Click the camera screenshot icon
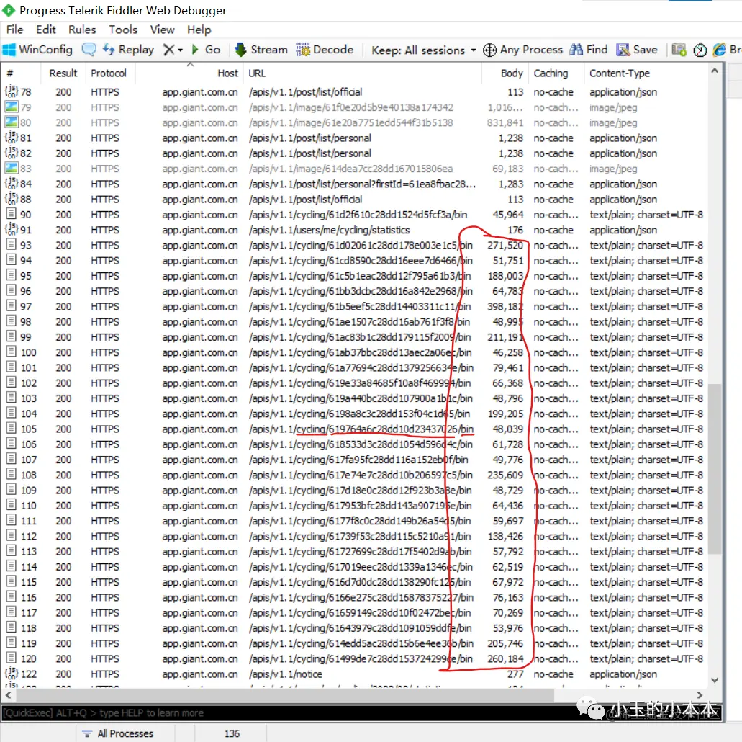 tap(679, 50)
